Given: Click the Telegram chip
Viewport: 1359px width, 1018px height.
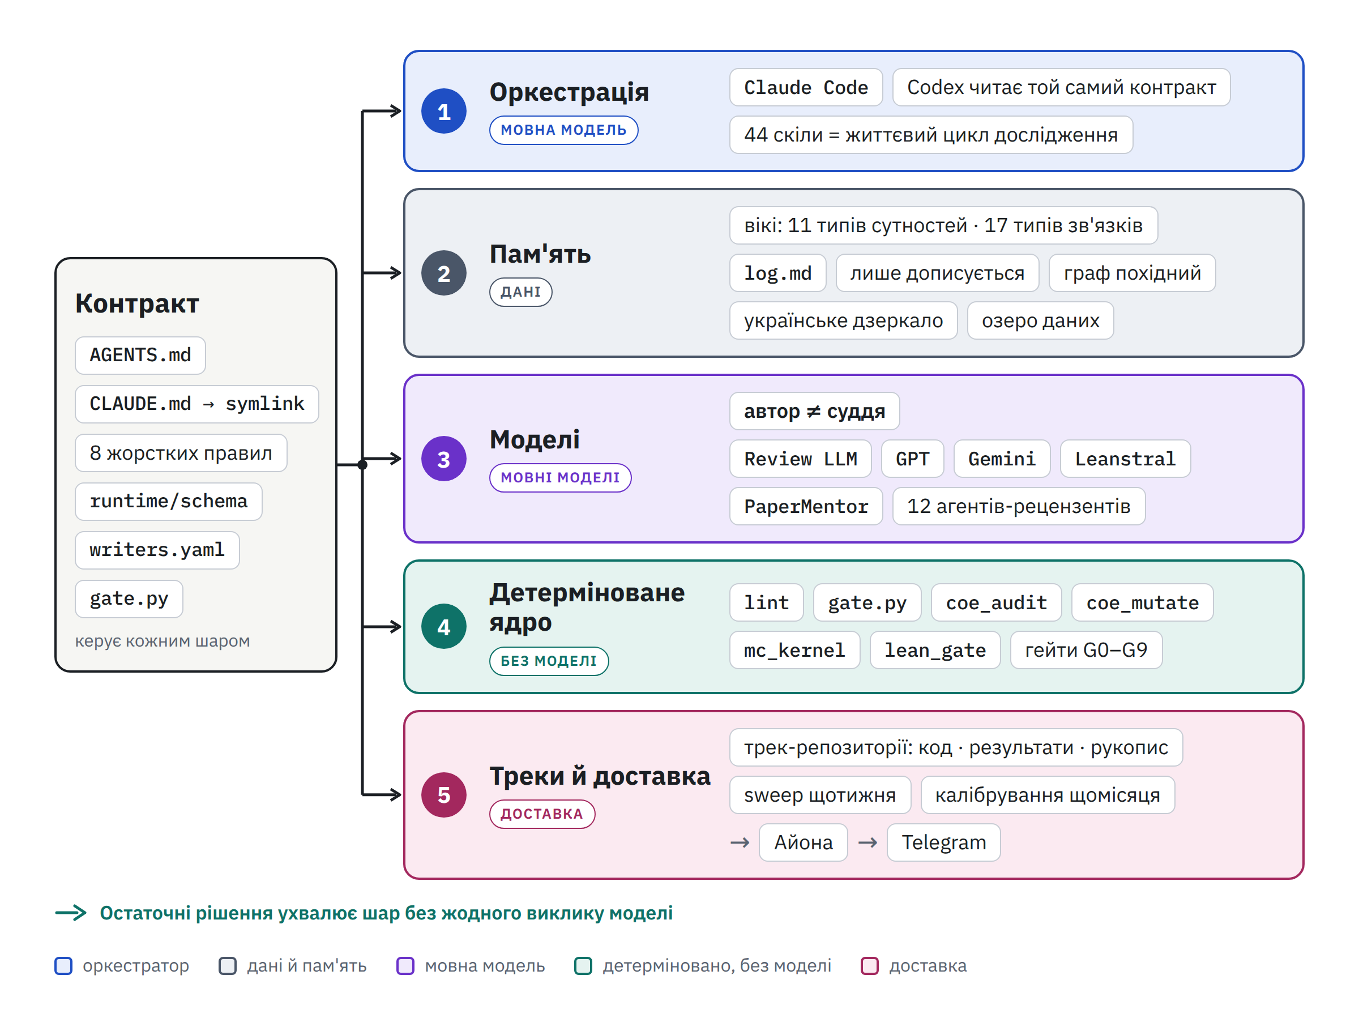Looking at the screenshot, I should coord(944,842).
